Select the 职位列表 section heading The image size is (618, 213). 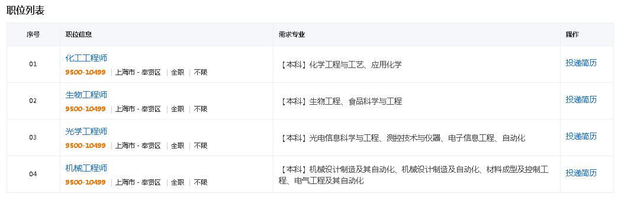click(25, 11)
